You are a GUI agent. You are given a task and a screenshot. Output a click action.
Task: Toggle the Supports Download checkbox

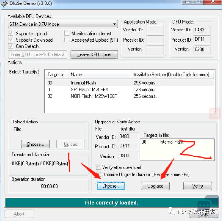11,40
